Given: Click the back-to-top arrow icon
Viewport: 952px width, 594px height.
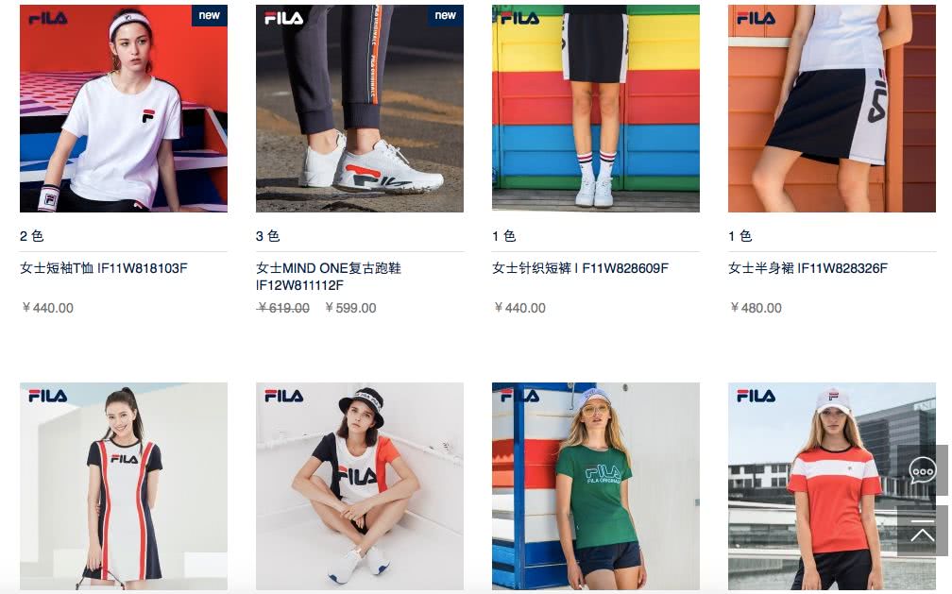Looking at the screenshot, I should point(922,530).
